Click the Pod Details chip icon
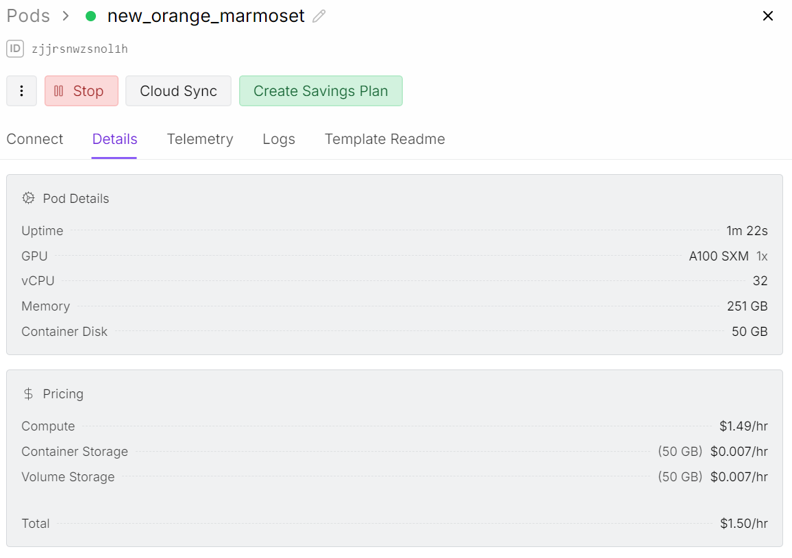Viewport: 792px width, 558px height. click(x=28, y=198)
